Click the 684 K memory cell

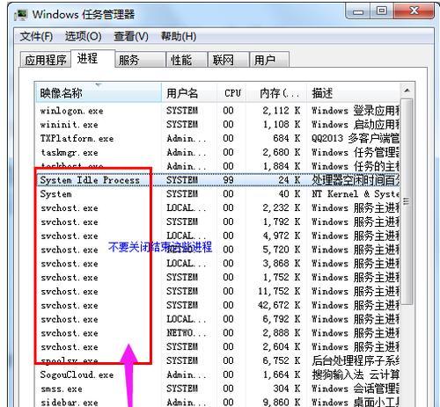tap(287, 138)
